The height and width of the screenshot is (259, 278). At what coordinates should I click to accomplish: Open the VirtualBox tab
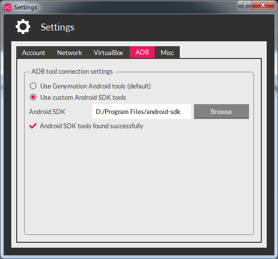pyautogui.click(x=109, y=53)
